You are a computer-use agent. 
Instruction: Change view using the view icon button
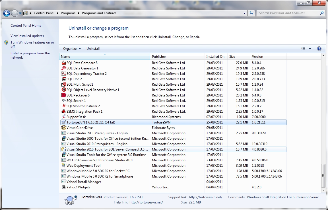(303, 49)
